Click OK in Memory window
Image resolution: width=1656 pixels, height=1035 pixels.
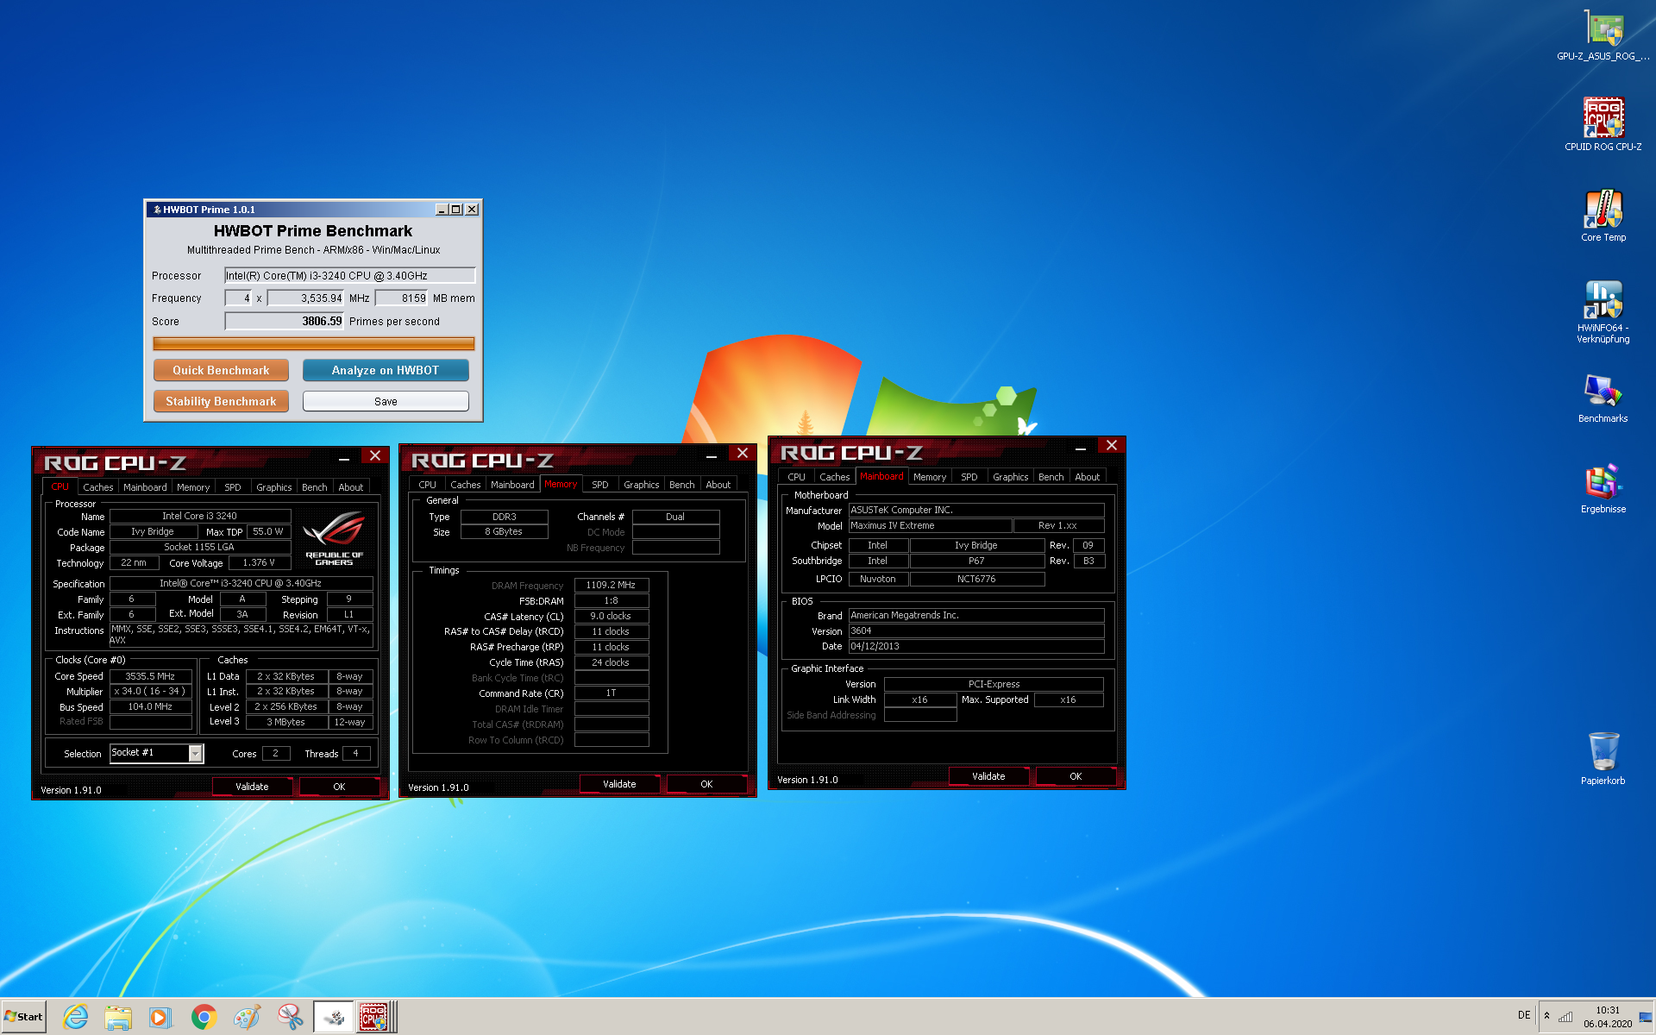coord(706,784)
